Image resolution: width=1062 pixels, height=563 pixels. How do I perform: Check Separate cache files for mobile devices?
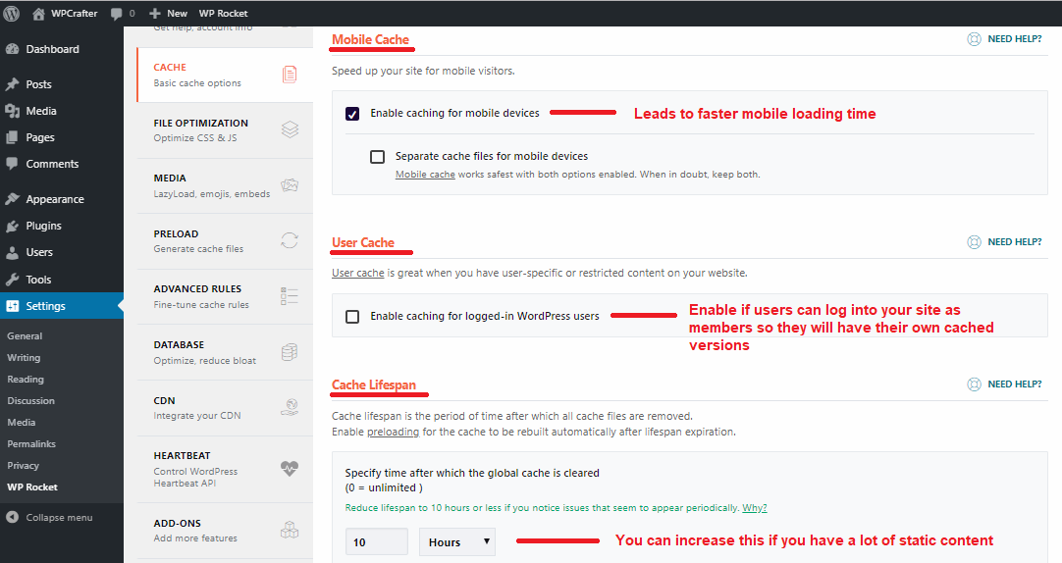click(377, 157)
